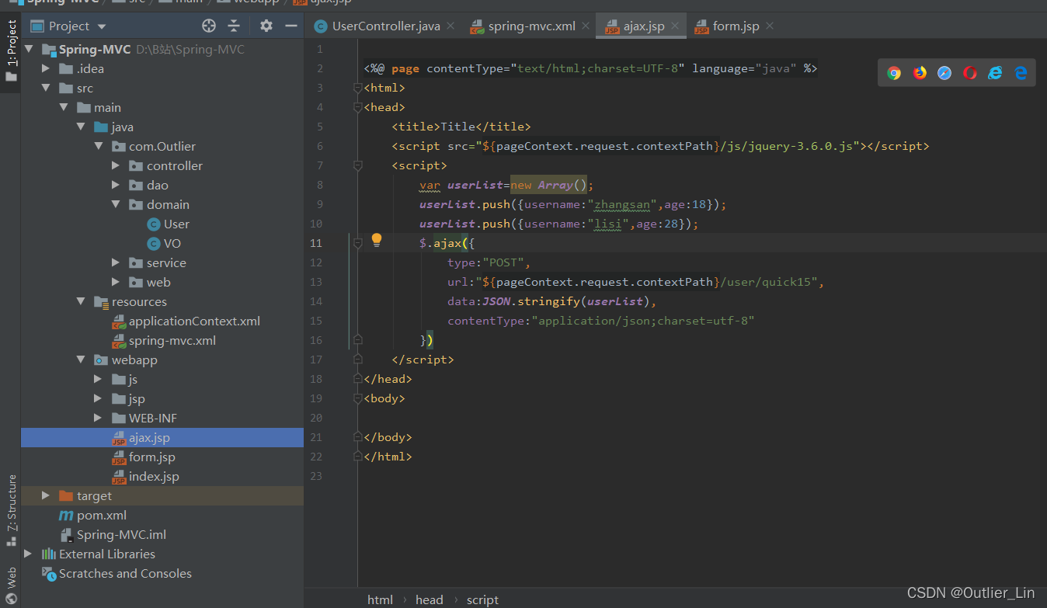The width and height of the screenshot is (1047, 608).
Task: Click the "zhangsan" string in code
Action: (622, 204)
